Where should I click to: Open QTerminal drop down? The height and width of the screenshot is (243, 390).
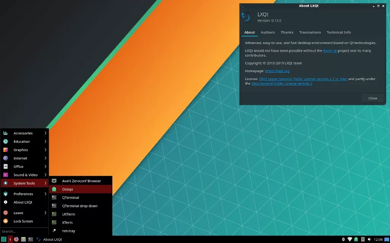[81, 206]
